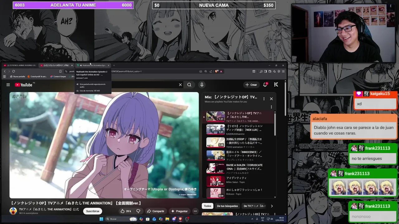Open the YouTube hamburger guide menu

pyautogui.click(x=8, y=85)
